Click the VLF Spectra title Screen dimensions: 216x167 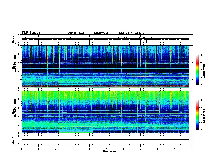point(31,33)
